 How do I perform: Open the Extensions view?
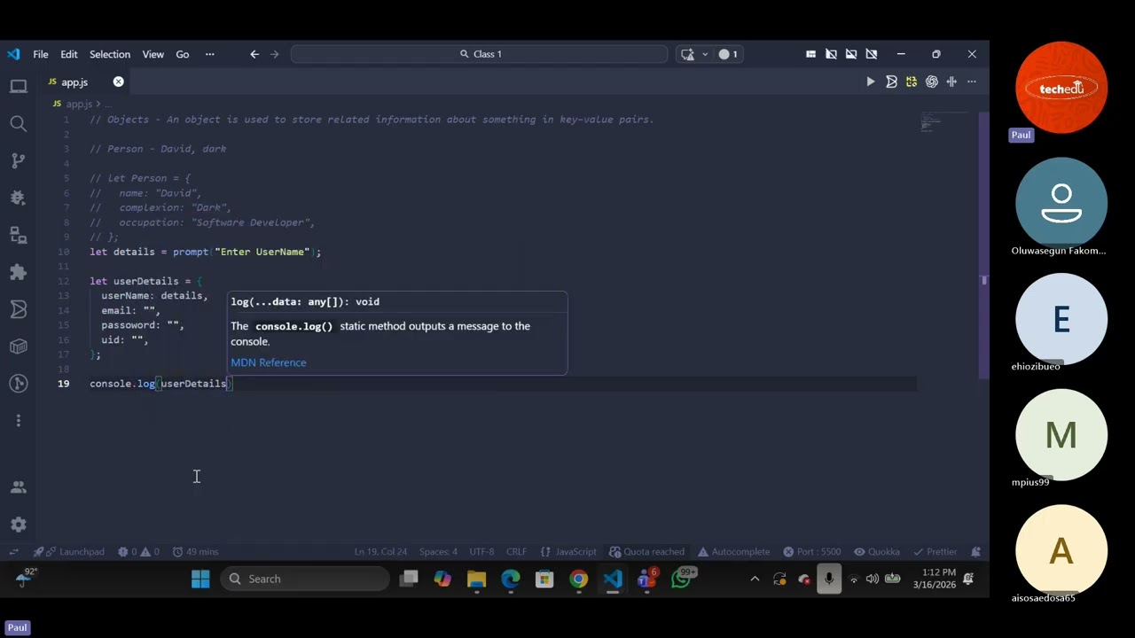point(18,272)
